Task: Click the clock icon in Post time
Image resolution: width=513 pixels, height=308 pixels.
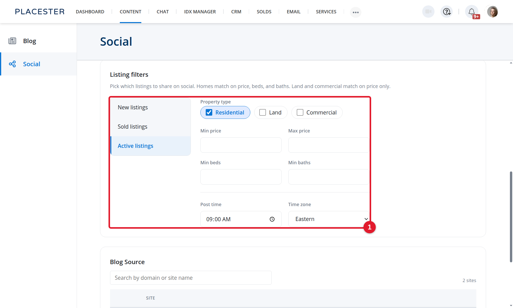Action: 272,219
